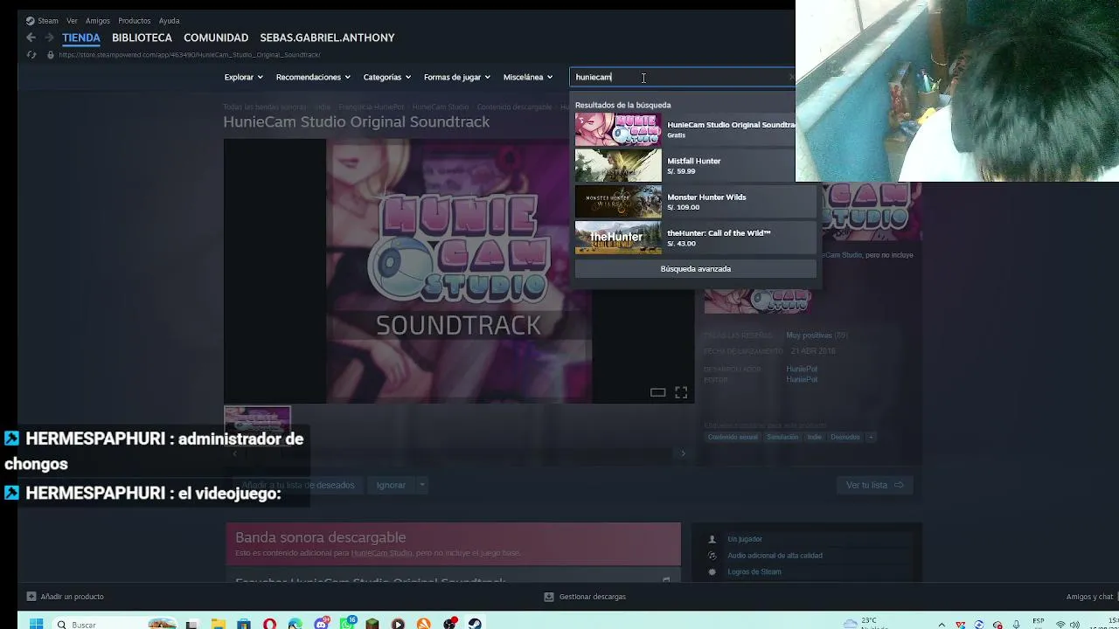Enter fullscreen on the media player
This screenshot has height=629, width=1119.
click(x=681, y=392)
